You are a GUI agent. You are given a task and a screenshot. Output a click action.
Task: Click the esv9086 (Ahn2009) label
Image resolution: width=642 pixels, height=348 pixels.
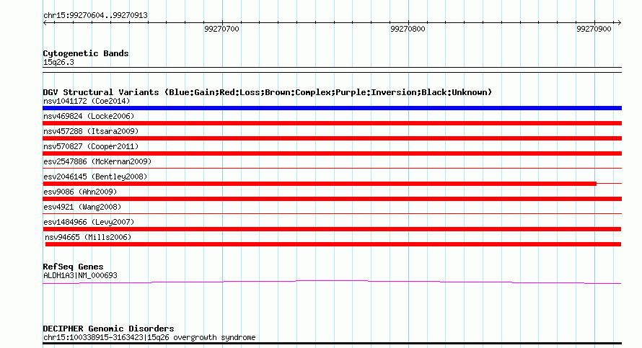tap(80, 192)
